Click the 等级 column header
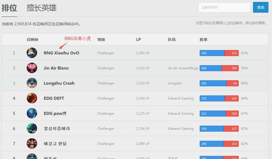The width and height of the screenshot is (272, 159). [x=101, y=39]
